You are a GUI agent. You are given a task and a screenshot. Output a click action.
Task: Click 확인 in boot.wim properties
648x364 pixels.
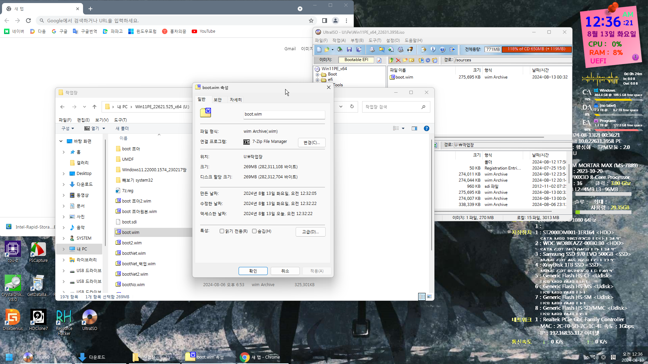(253, 271)
